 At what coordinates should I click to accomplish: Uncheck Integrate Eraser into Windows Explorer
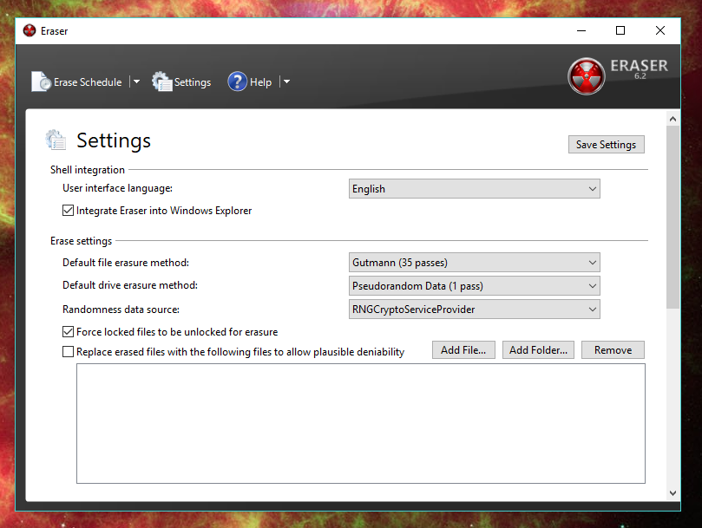68,211
